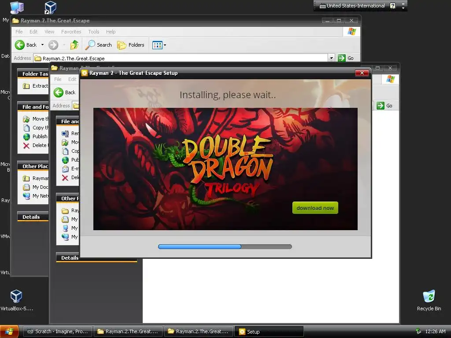Open File menu in back Rayman window
Image resolution: width=451 pixels, height=338 pixels.
[x=19, y=32]
